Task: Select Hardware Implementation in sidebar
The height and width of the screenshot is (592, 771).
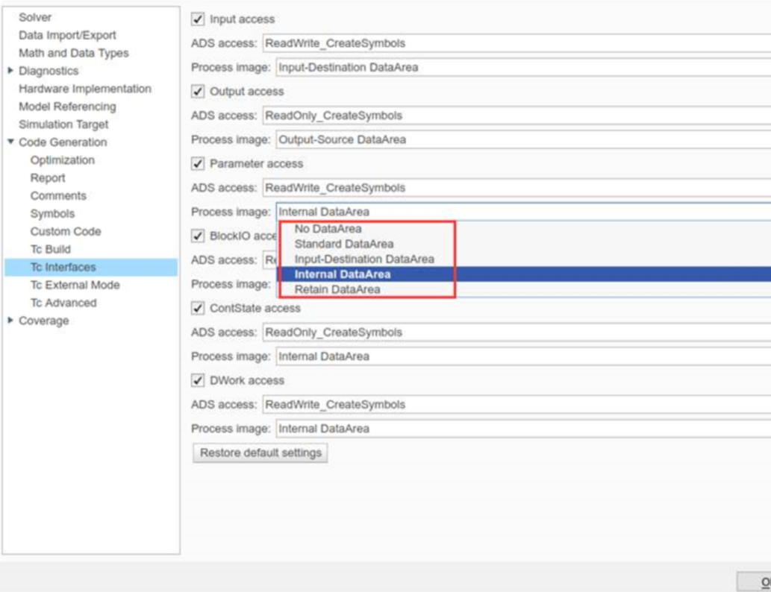Action: tap(84, 89)
